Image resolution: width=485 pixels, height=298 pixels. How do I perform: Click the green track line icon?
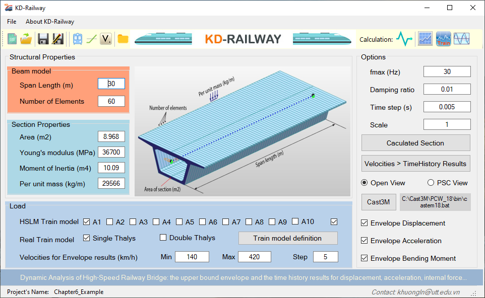pos(91,39)
